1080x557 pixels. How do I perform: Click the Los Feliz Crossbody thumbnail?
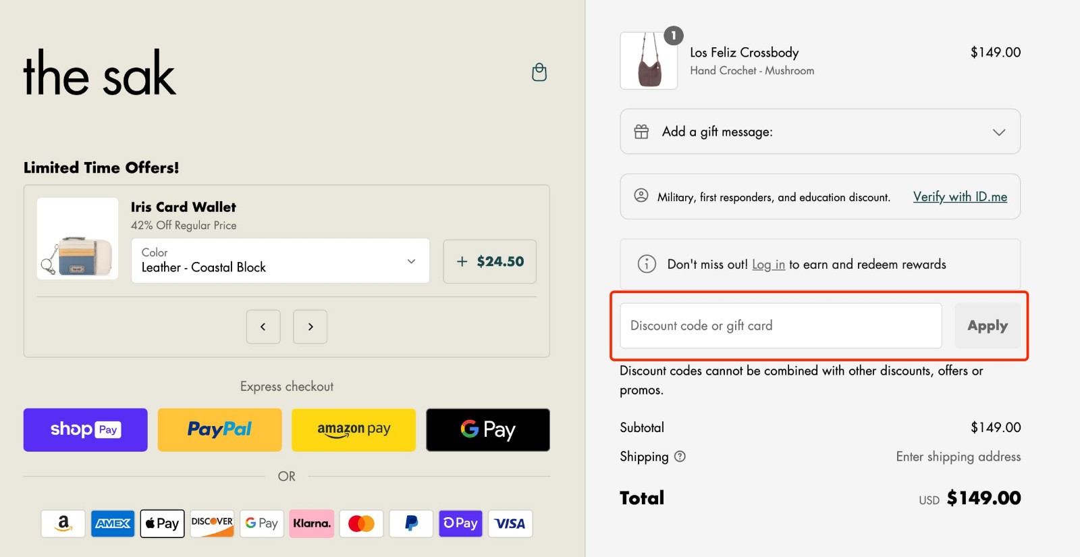point(649,61)
